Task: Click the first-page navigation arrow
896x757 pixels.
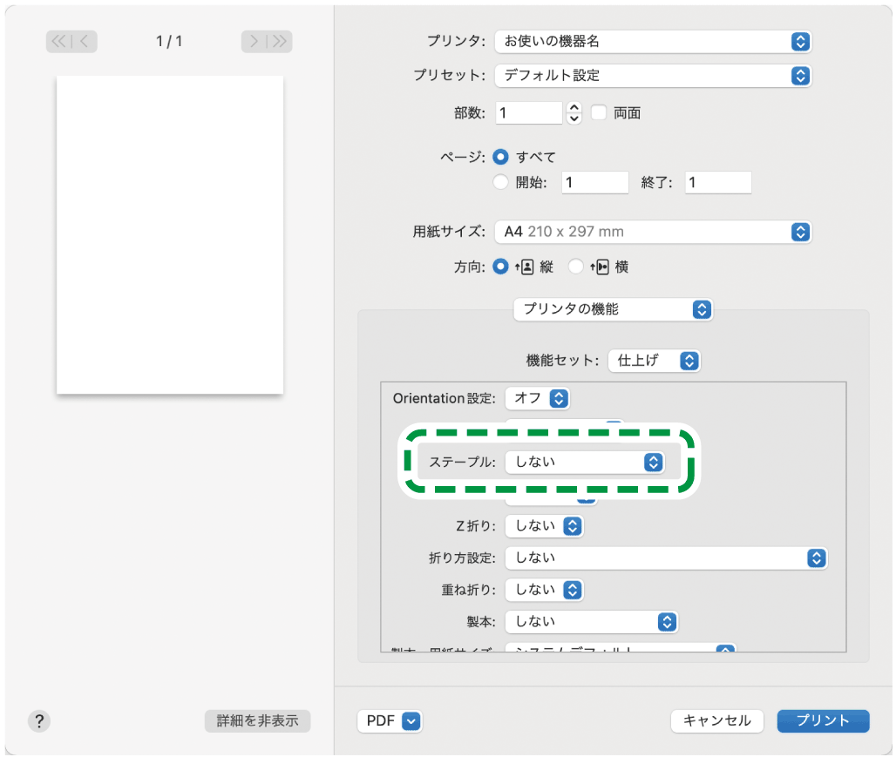Action: click(x=61, y=41)
